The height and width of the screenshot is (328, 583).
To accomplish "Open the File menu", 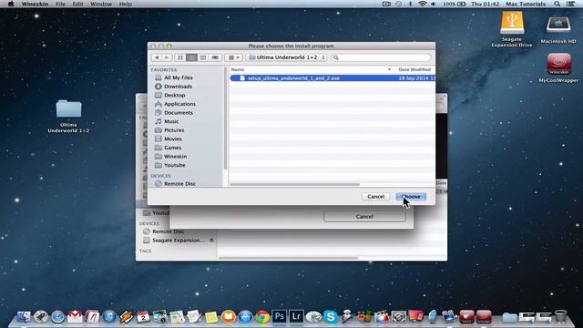I will pos(60,4).
